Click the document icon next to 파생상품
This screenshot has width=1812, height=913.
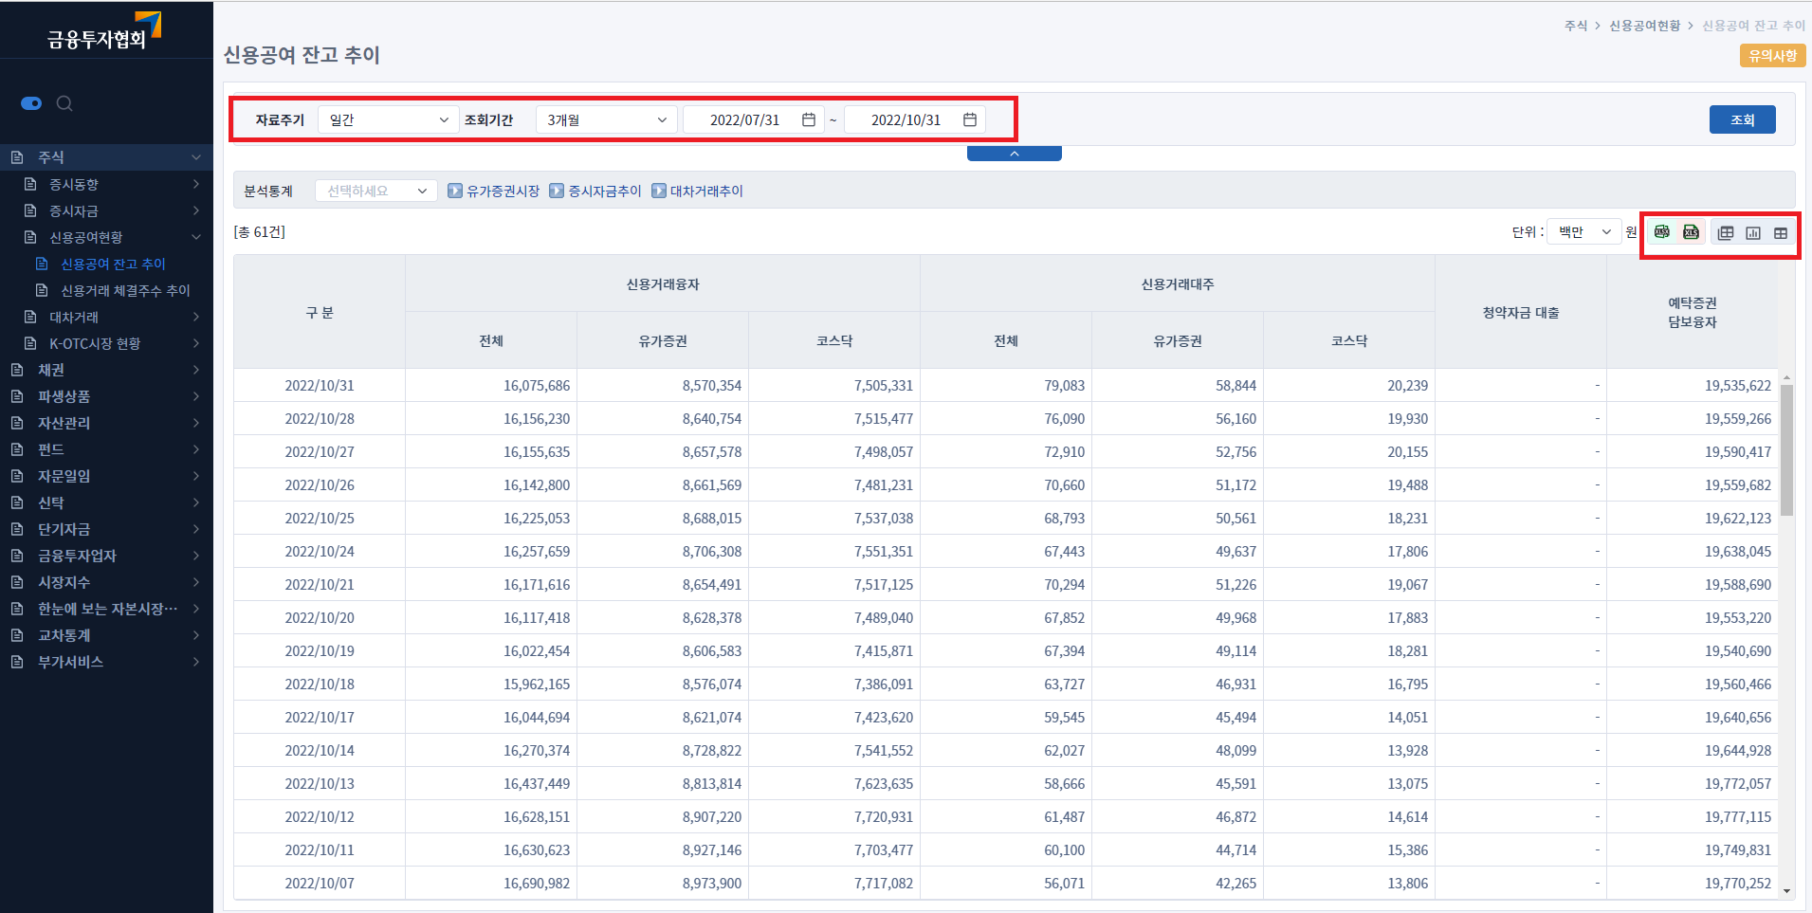point(17,396)
